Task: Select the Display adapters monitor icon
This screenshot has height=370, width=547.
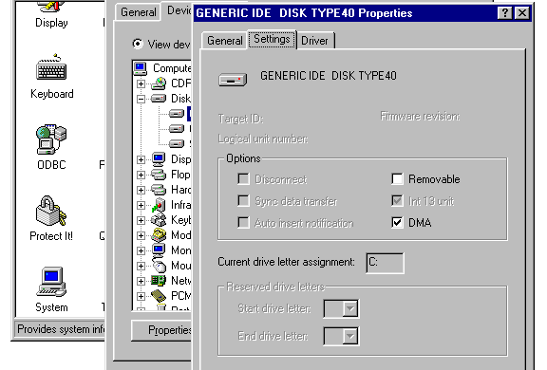Action: click(159, 159)
